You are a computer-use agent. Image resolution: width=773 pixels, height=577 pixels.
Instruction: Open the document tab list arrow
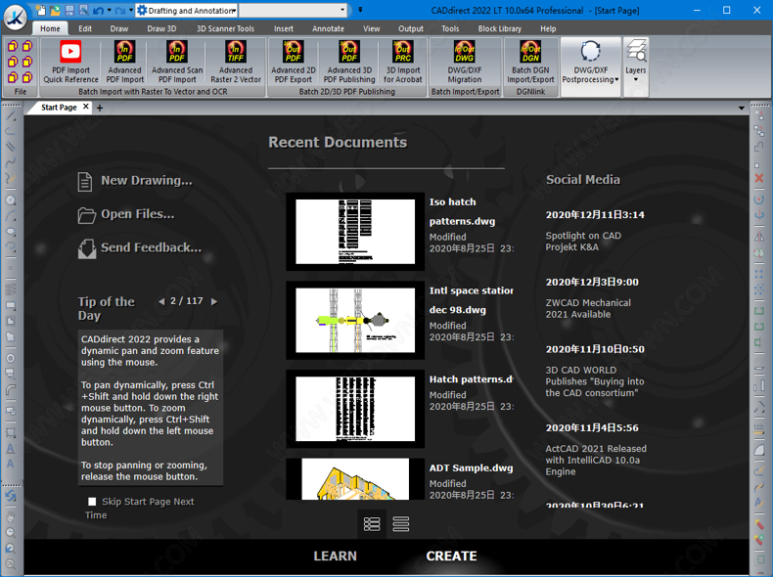click(741, 108)
